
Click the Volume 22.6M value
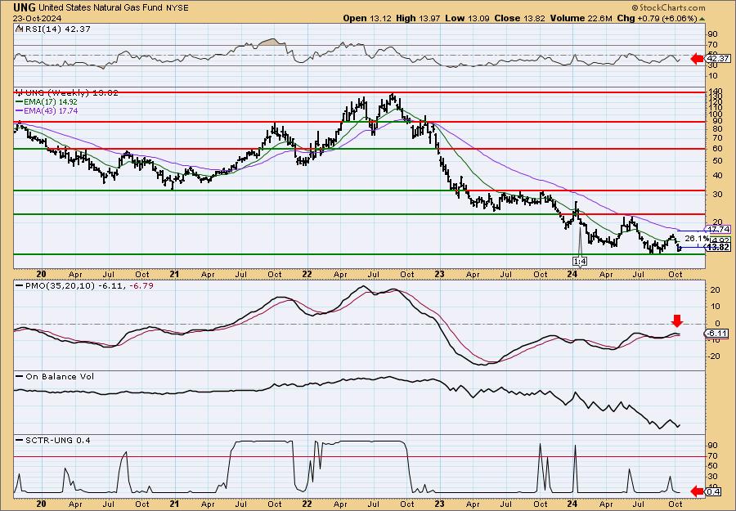[581, 18]
